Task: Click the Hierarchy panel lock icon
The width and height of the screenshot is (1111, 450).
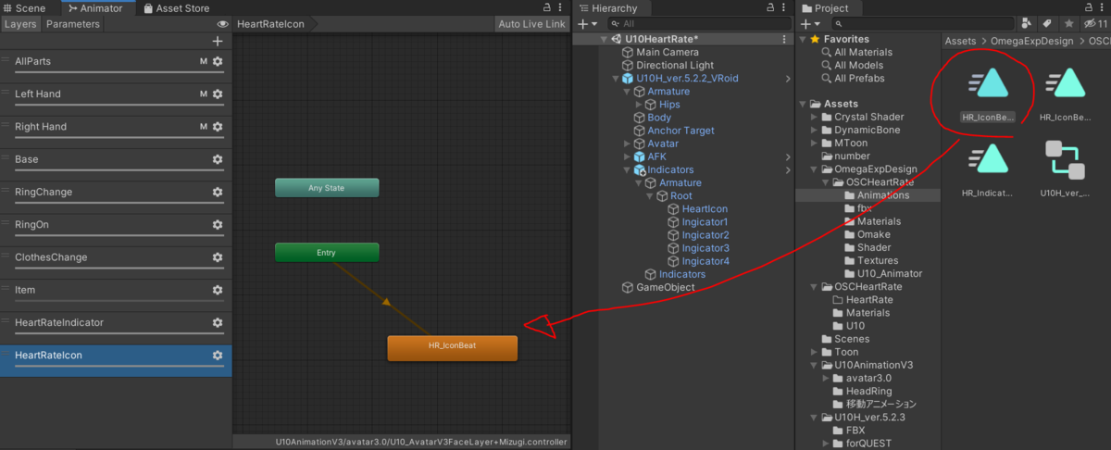Action: 772,7
